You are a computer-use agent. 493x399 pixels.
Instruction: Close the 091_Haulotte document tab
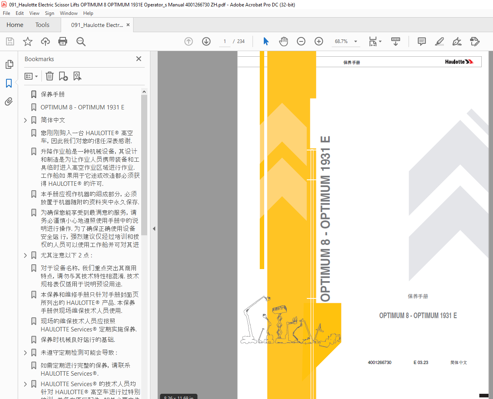tap(128, 25)
